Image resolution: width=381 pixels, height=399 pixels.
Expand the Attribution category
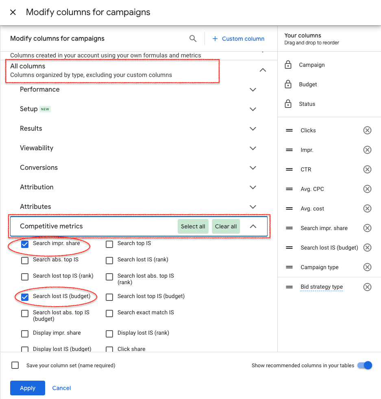point(253,187)
